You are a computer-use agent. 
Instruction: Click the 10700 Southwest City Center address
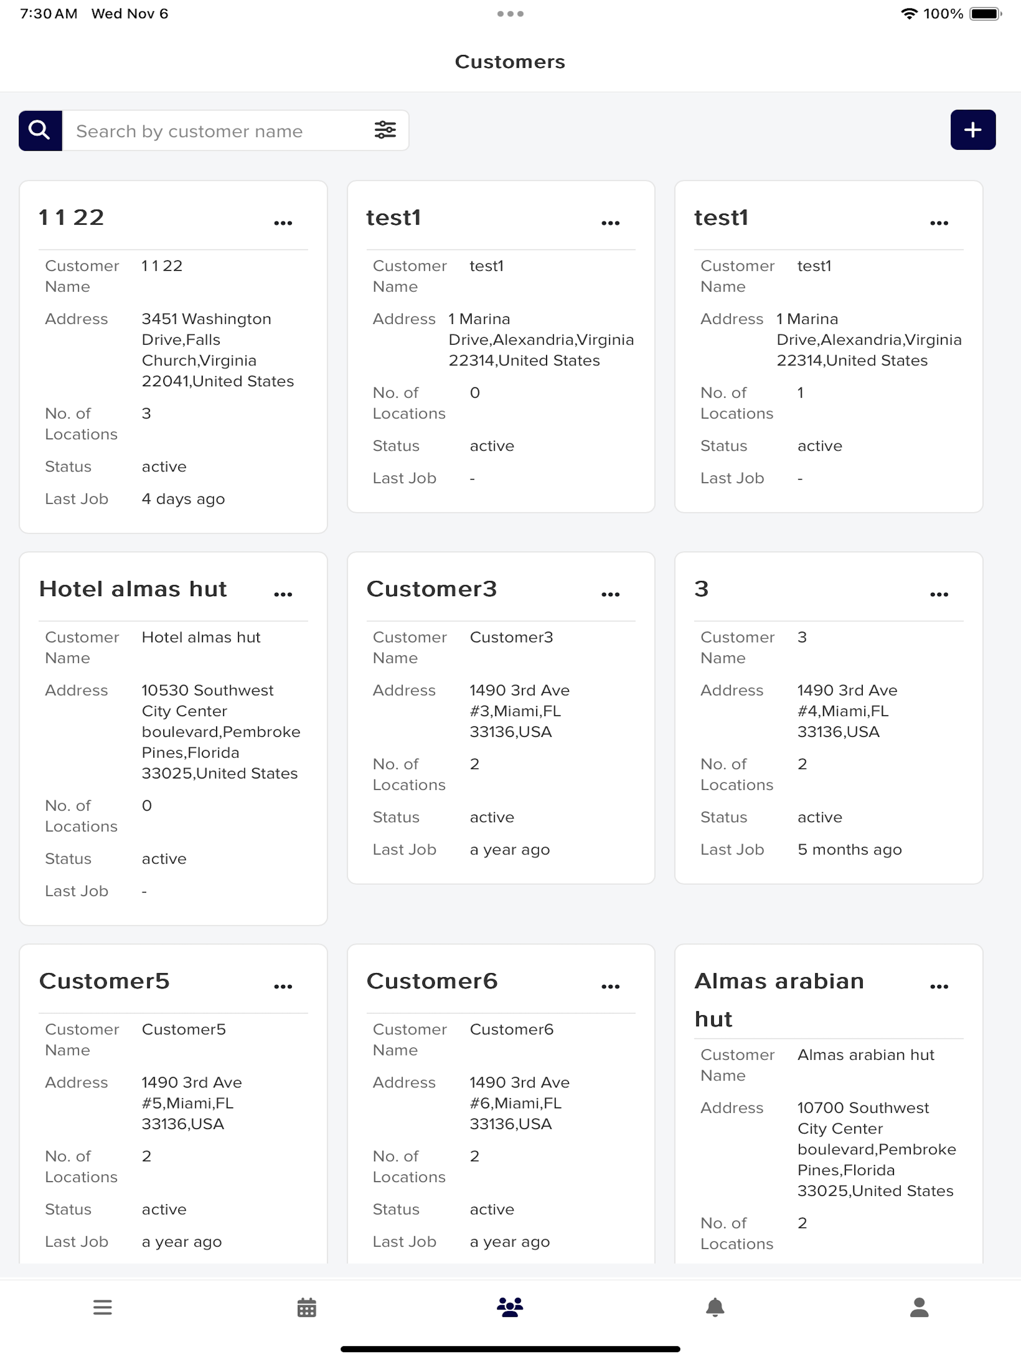tap(877, 1149)
